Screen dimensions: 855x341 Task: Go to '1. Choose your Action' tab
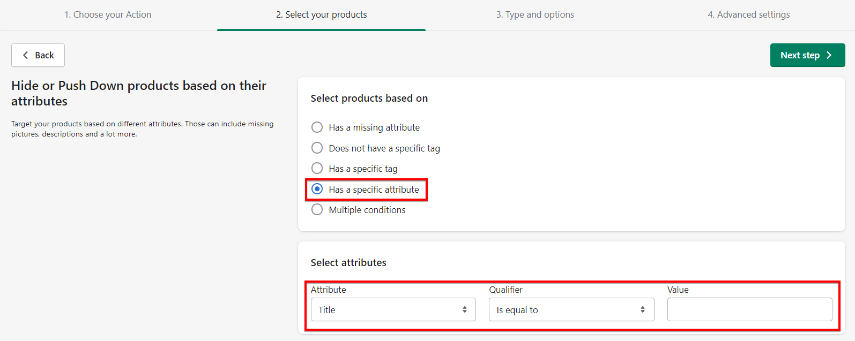pos(108,14)
